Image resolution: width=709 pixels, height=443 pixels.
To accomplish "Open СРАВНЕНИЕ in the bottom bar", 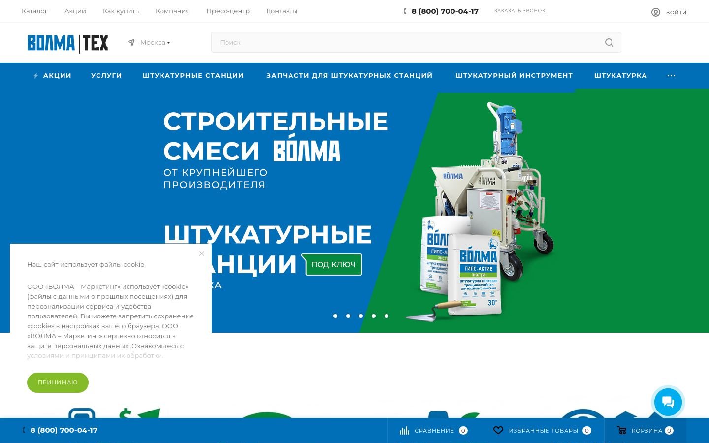I will coord(434,431).
